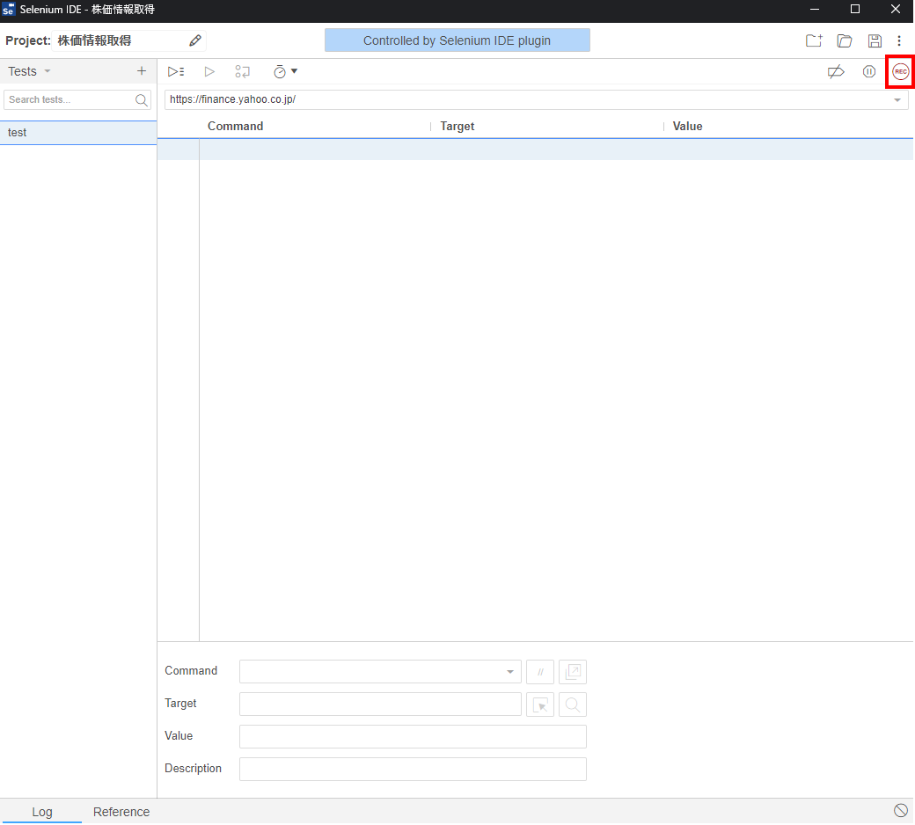Open the more options menu
This screenshot has width=915, height=825.
[898, 40]
